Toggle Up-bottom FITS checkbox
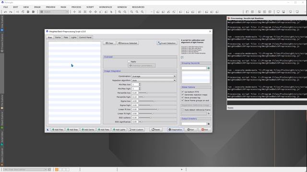 (182, 92)
